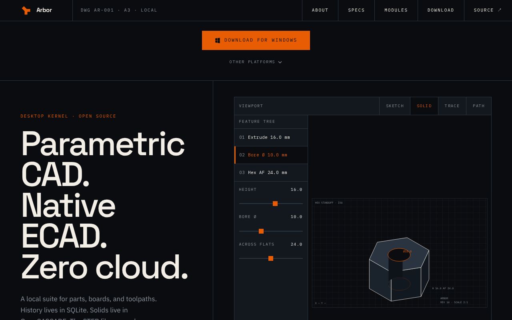Click the Bore Ø slider handle
The height and width of the screenshot is (320, 512).
click(x=261, y=231)
